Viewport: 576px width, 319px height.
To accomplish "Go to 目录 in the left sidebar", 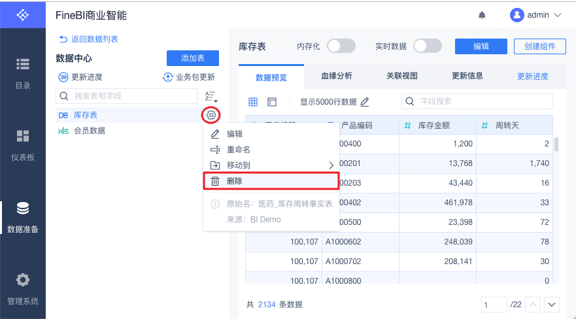I will tap(23, 72).
